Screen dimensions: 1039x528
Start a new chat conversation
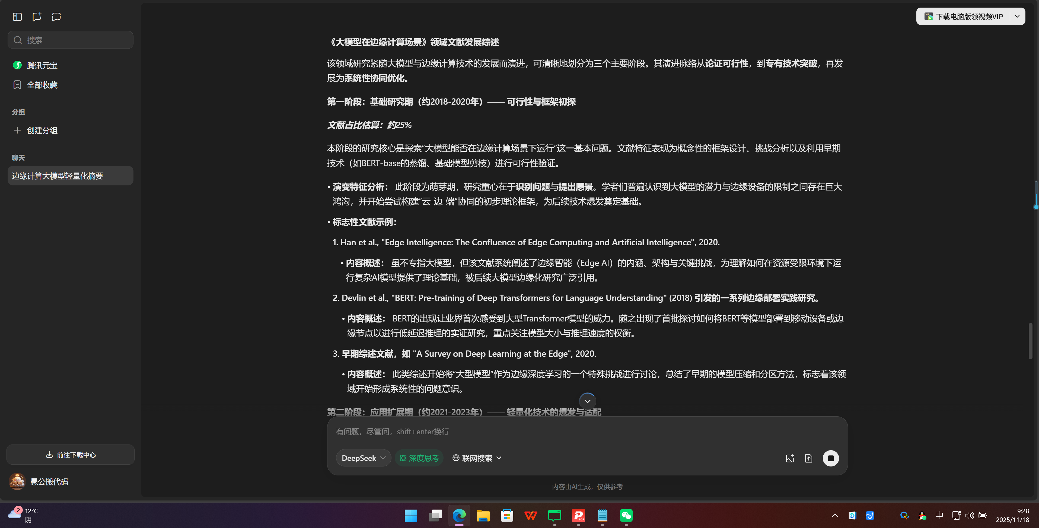[x=37, y=17]
